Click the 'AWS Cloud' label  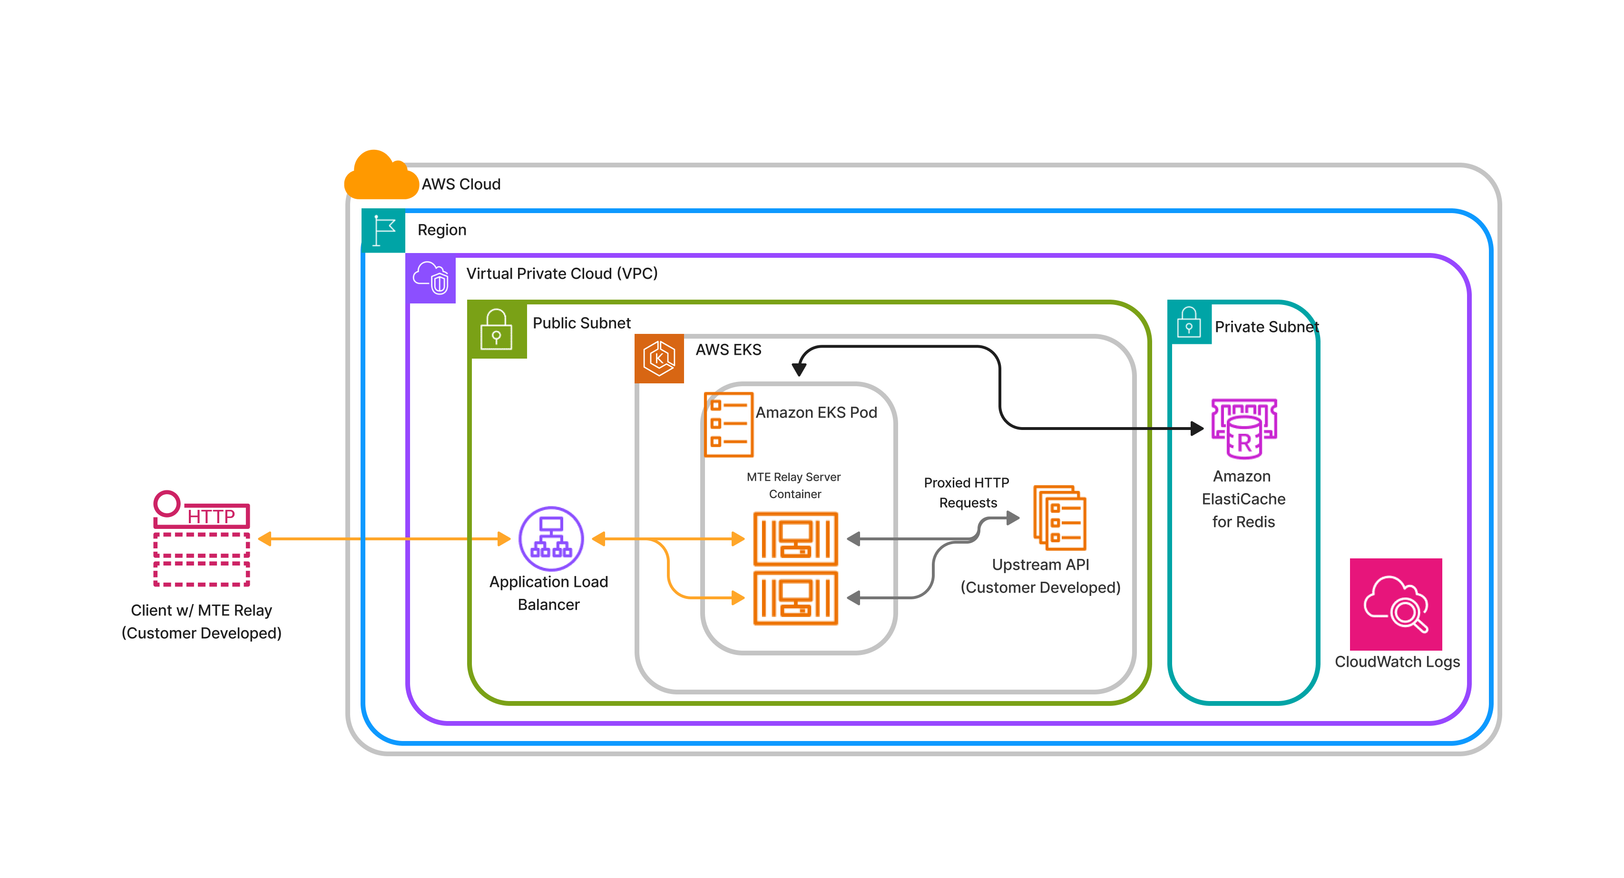[x=461, y=184]
